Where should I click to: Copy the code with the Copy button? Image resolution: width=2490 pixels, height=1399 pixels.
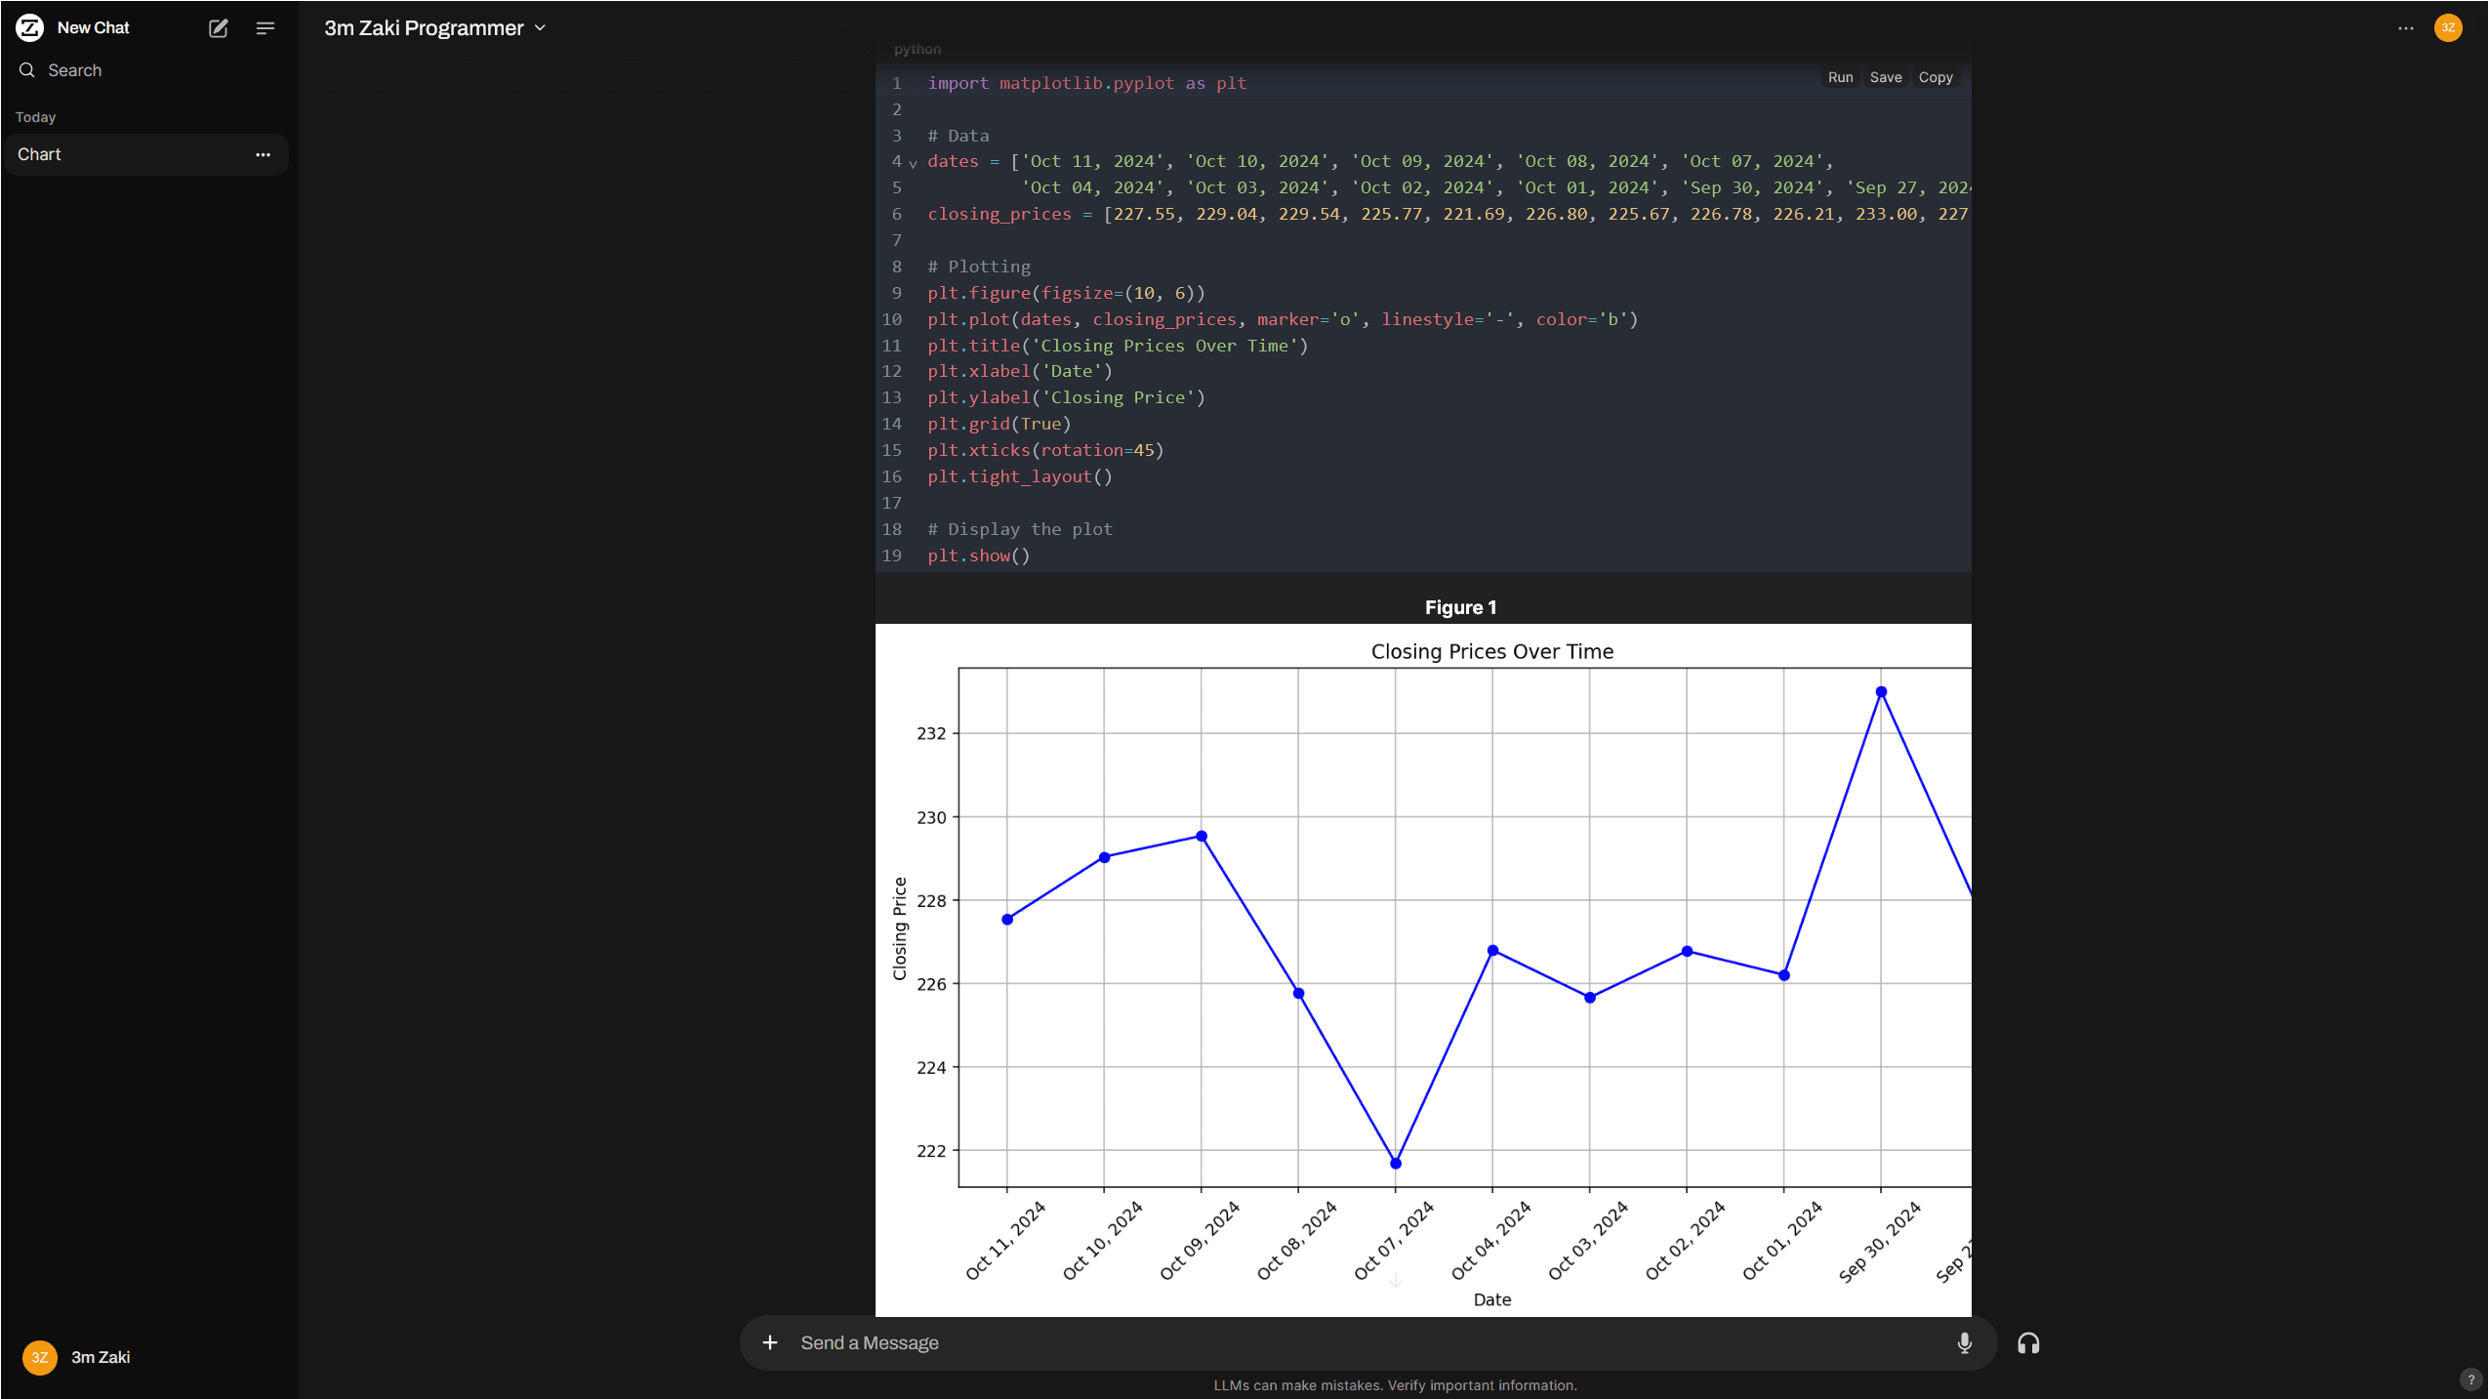tap(1935, 77)
